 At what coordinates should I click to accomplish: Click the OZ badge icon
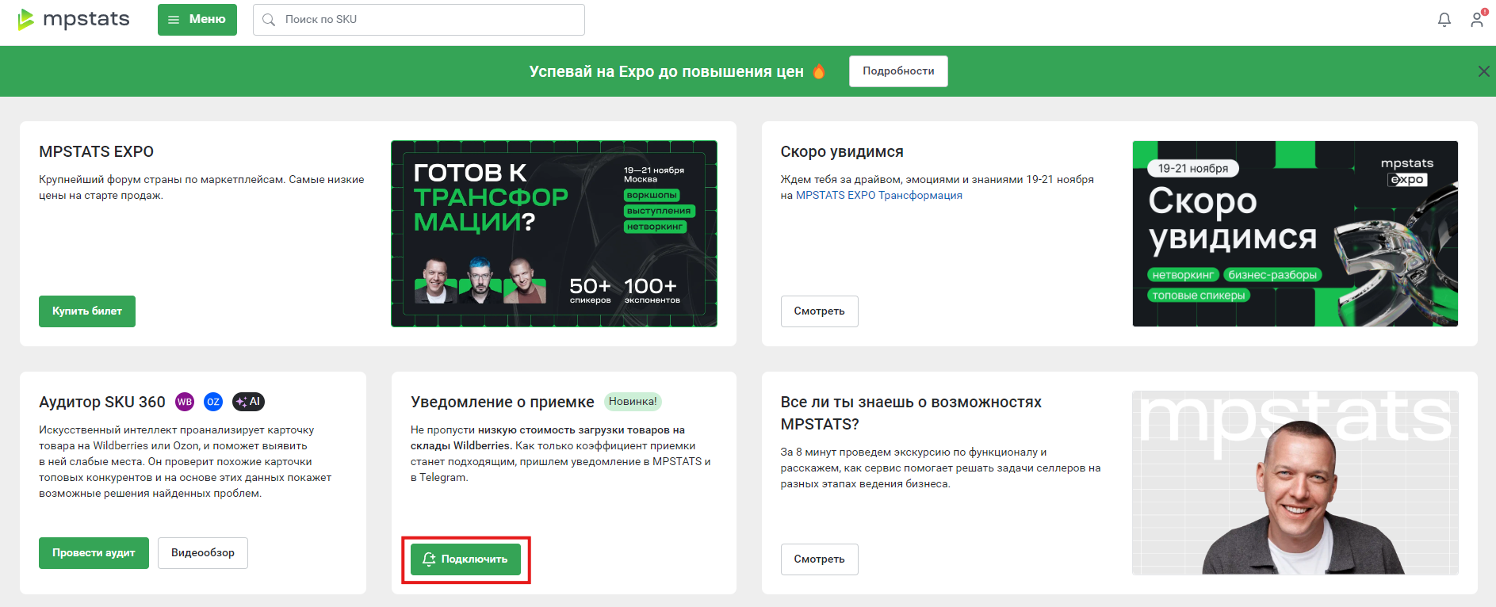coord(213,402)
